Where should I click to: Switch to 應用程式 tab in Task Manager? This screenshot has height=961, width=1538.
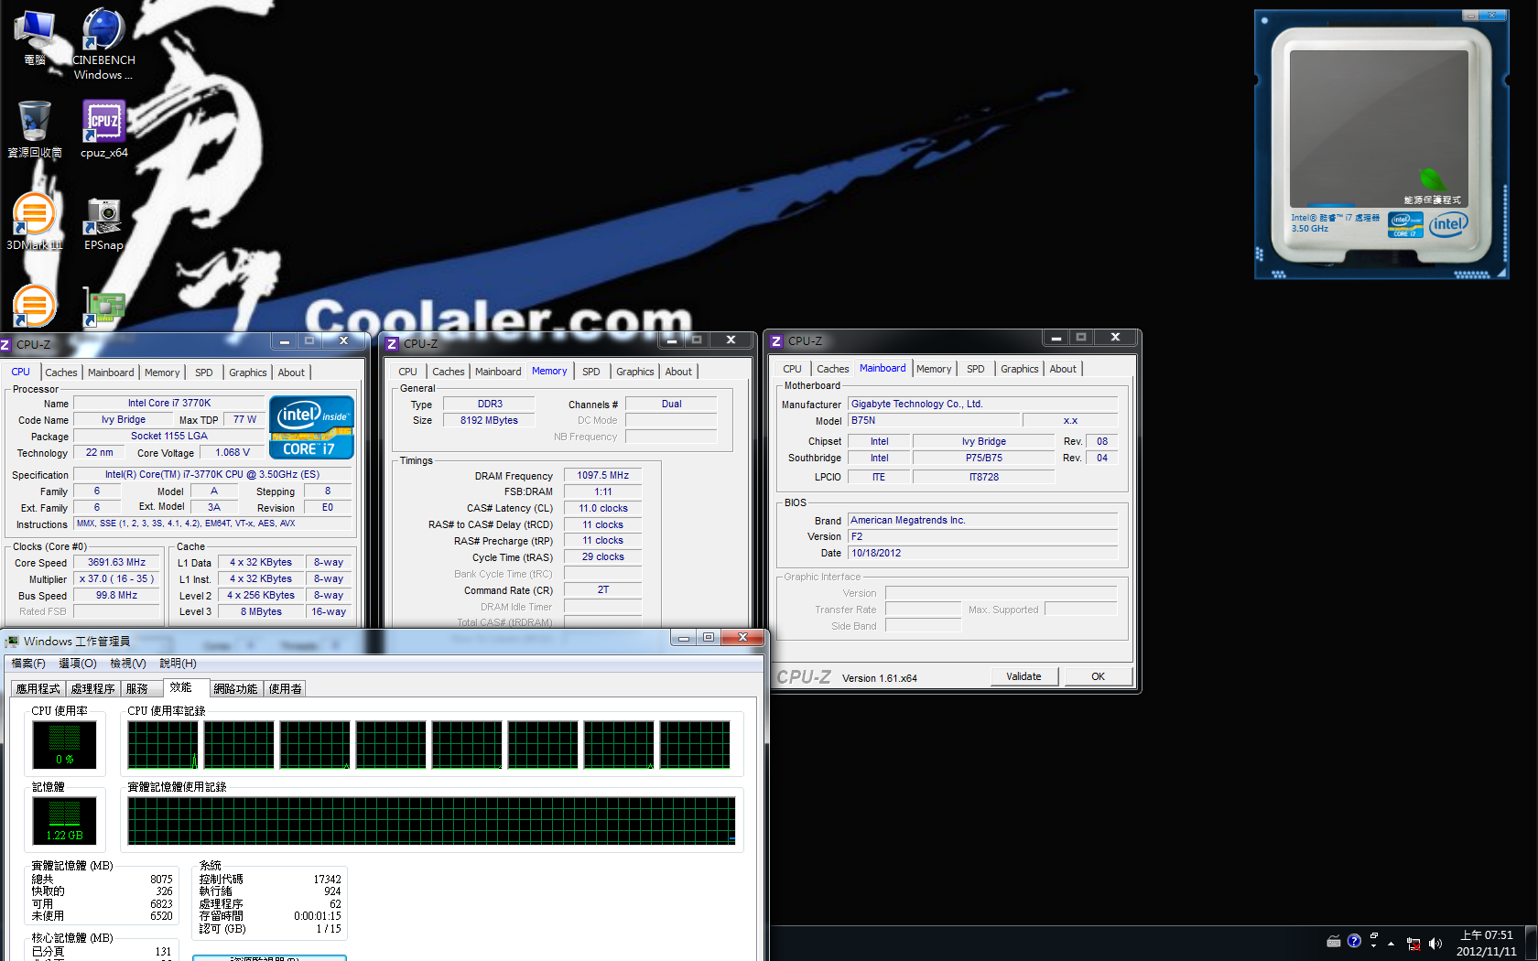38,689
